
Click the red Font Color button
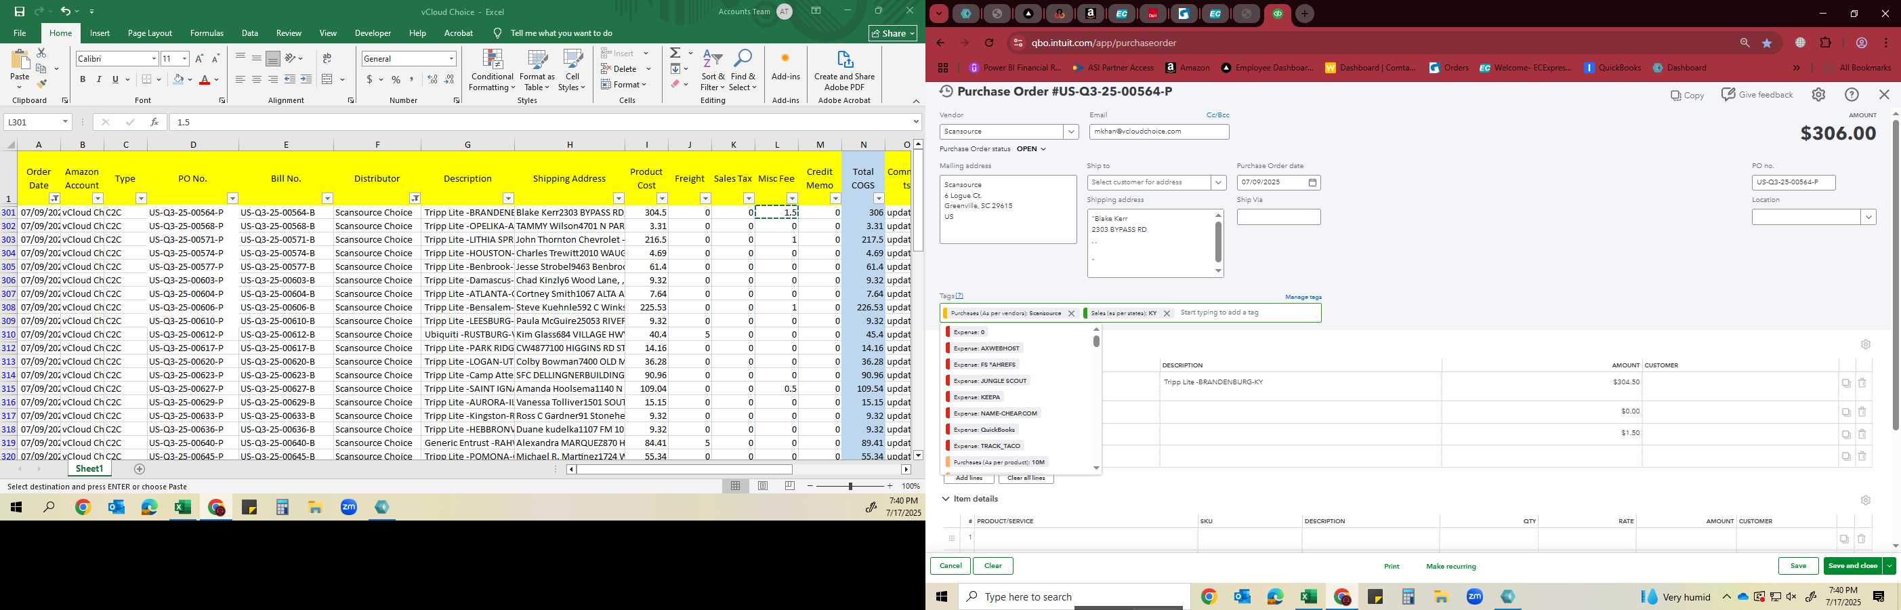[205, 79]
